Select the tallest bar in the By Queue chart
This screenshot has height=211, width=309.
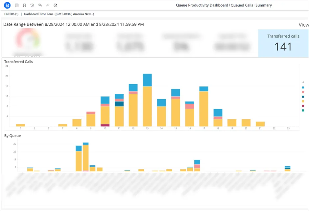86,157
